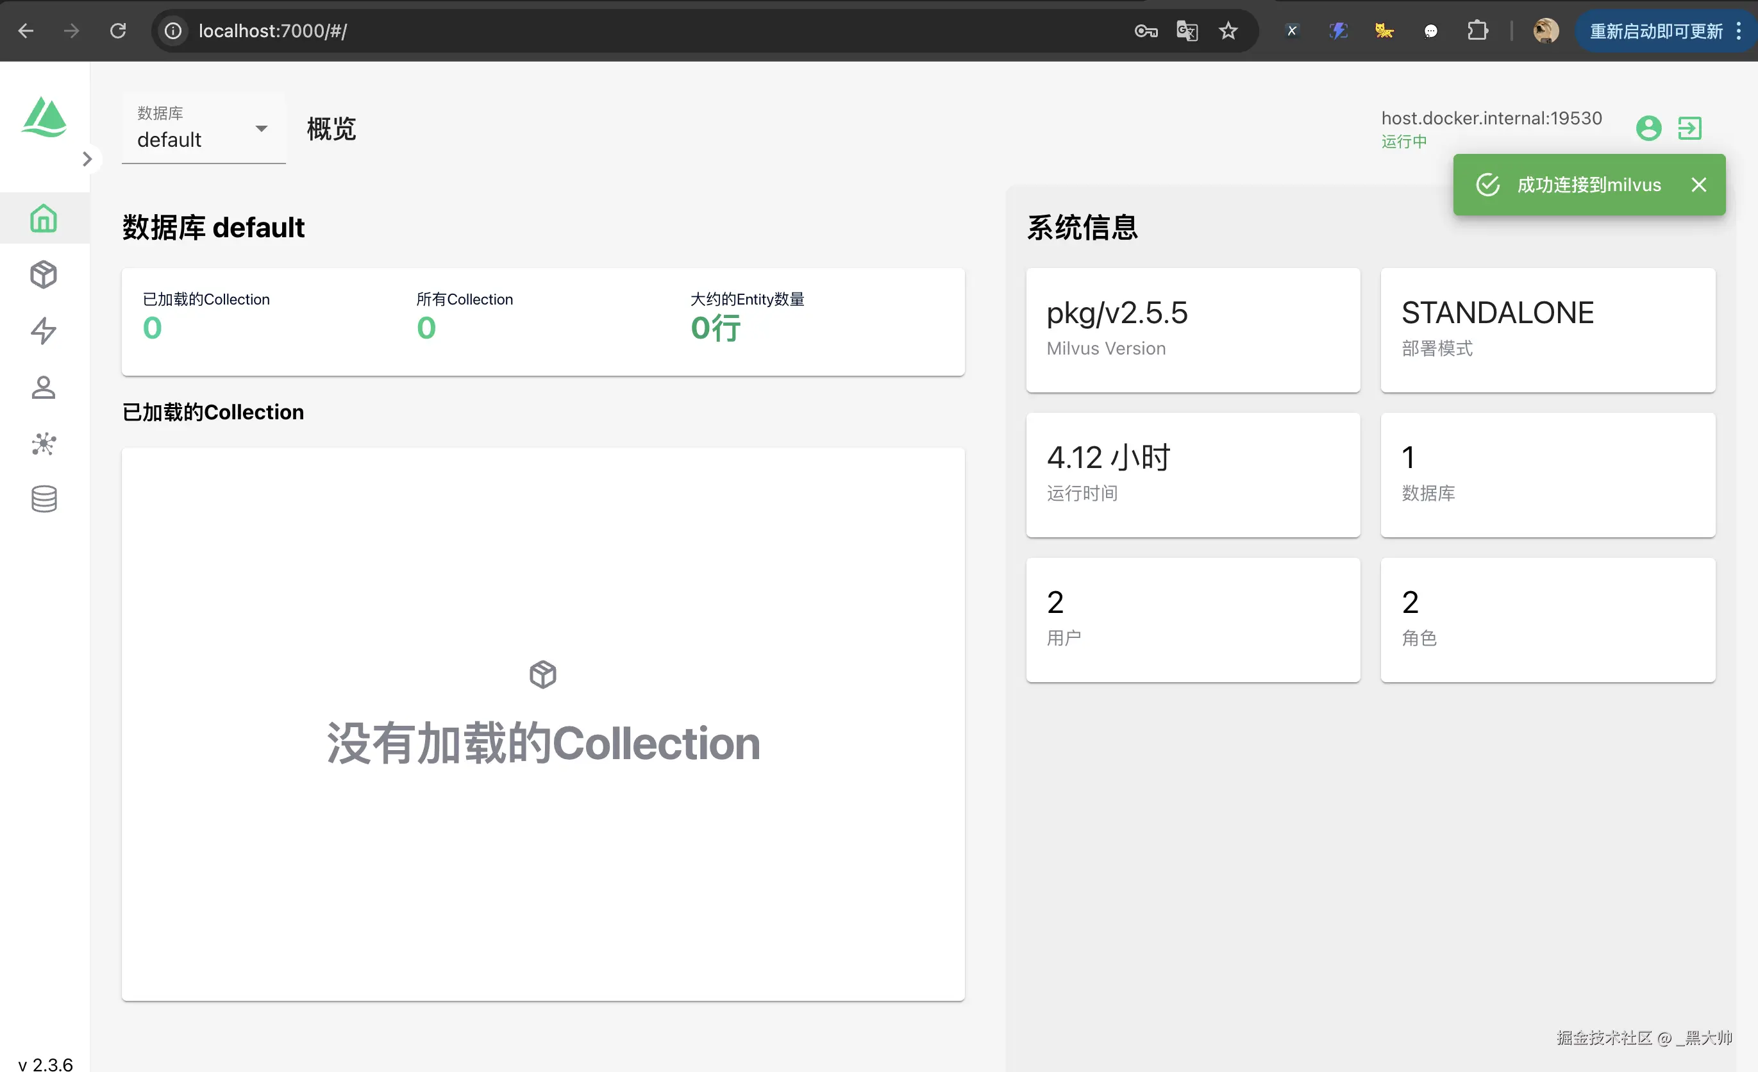Bookmark this page with the star icon

1228,31
